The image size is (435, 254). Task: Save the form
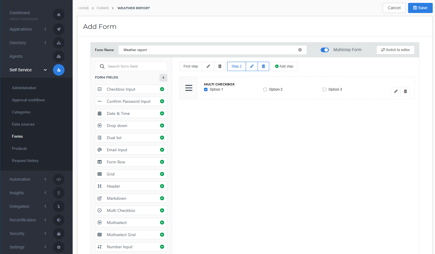coord(420,8)
